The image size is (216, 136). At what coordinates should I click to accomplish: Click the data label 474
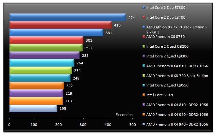131,18
